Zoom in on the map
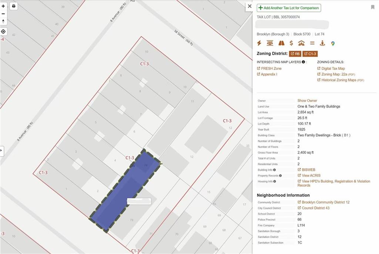This screenshot has height=254, width=379. [x=3, y=6]
